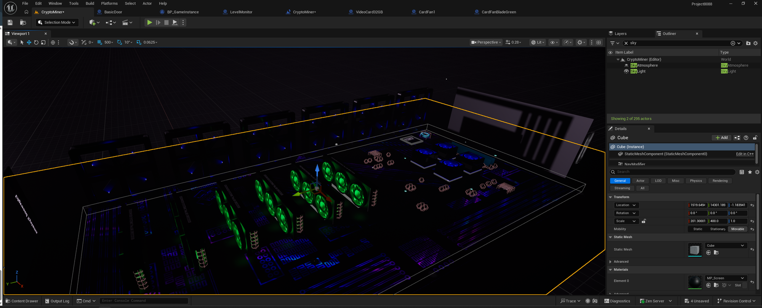762x308 pixels.
Task: Browse to Cube mesh in Content Browser
Action: click(716, 253)
